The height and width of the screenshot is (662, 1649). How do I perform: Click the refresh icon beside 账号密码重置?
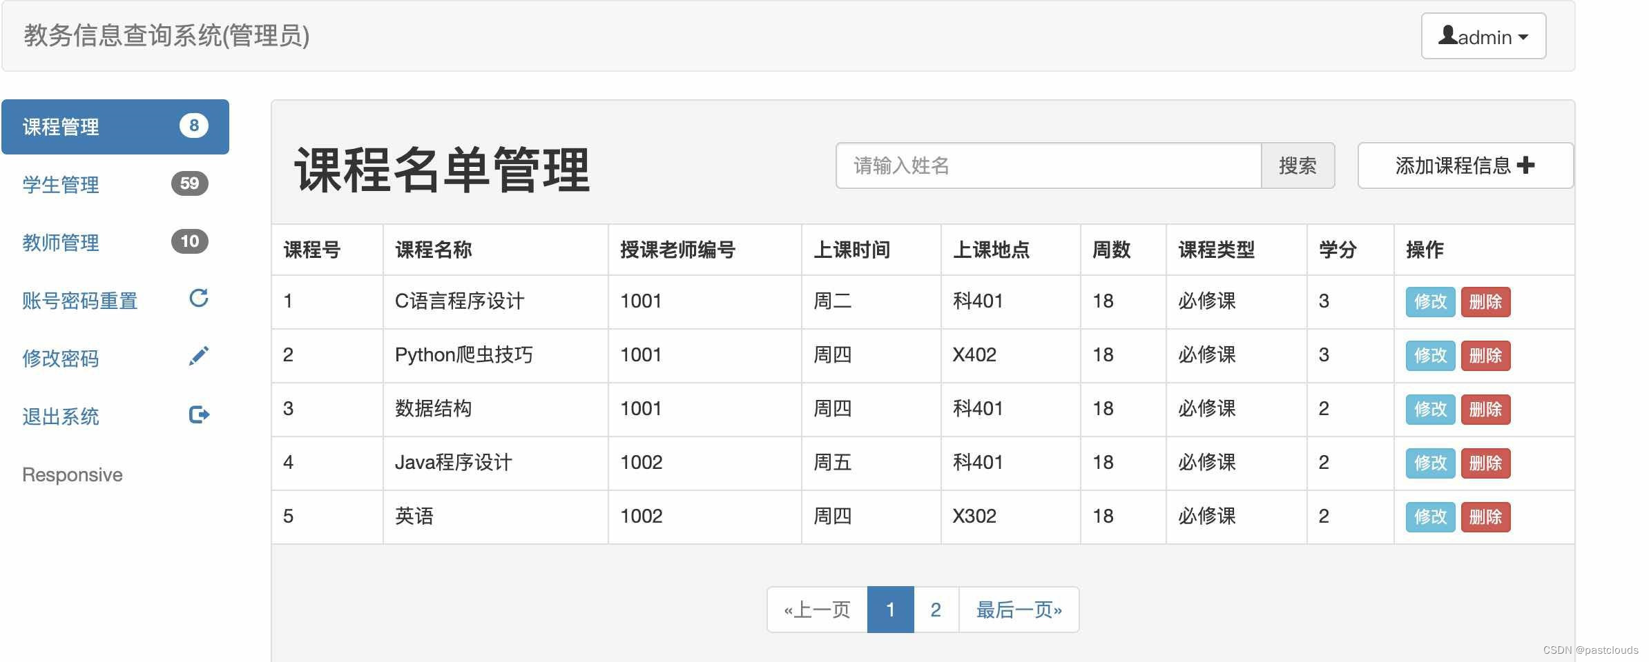(x=198, y=299)
